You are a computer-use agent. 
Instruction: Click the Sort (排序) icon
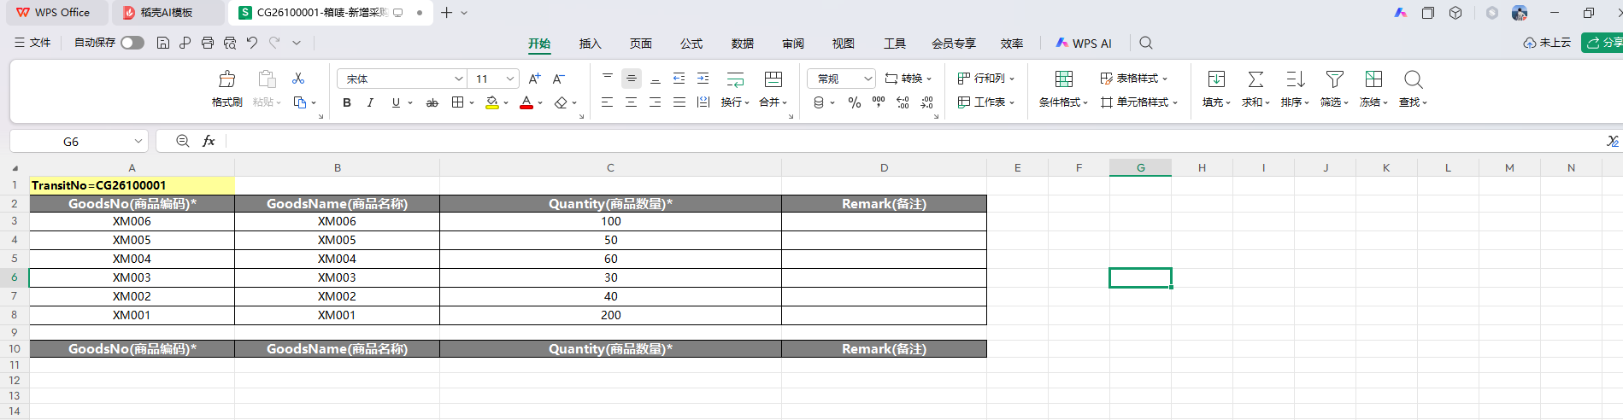1295,79
